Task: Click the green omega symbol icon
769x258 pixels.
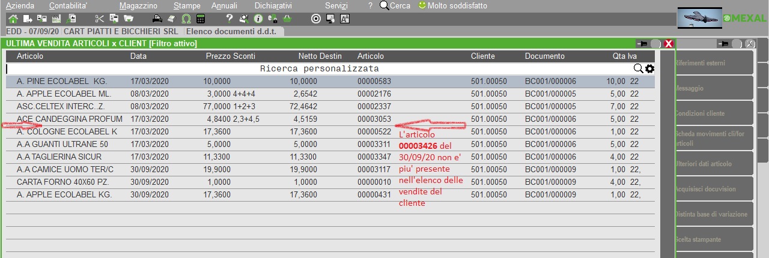Action: click(186, 19)
